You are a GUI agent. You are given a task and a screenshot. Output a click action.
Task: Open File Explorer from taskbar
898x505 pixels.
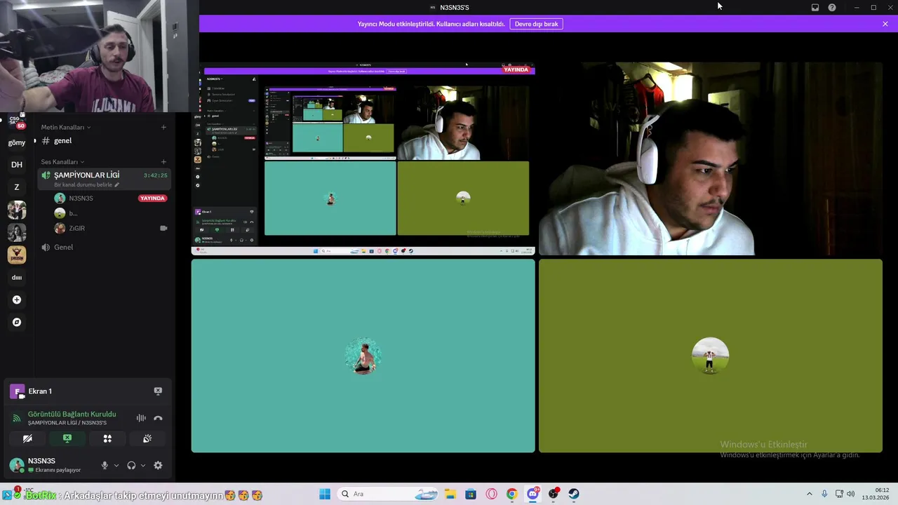[x=450, y=494]
